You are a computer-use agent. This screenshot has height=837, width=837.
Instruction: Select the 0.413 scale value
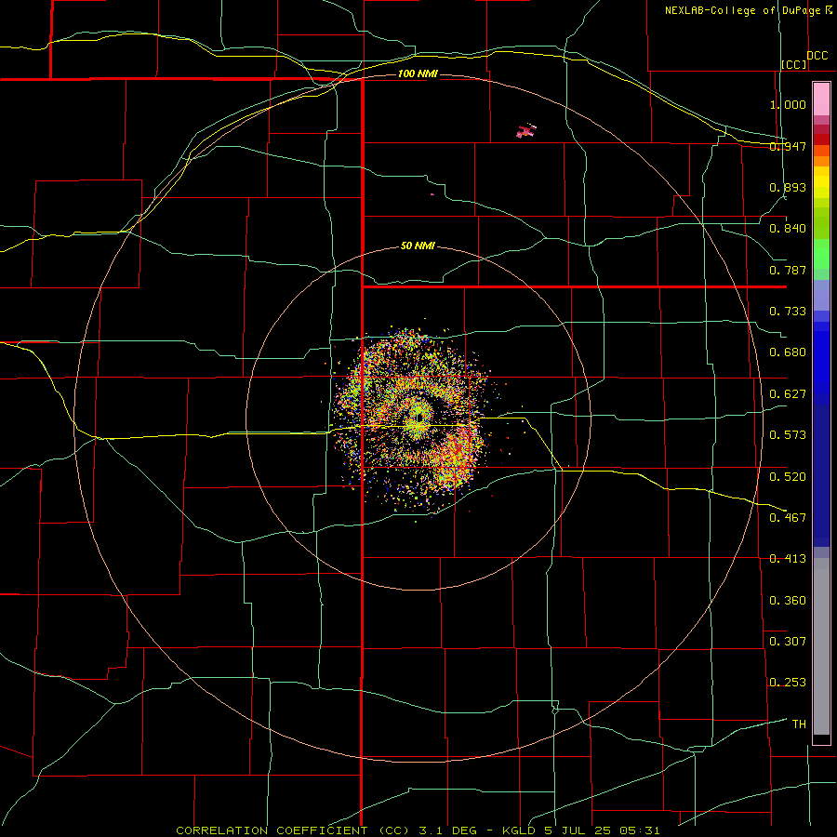click(788, 559)
